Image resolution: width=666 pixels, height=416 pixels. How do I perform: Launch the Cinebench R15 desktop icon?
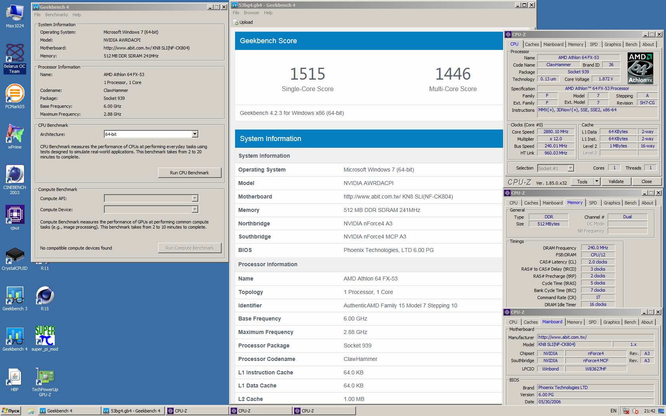point(45,298)
